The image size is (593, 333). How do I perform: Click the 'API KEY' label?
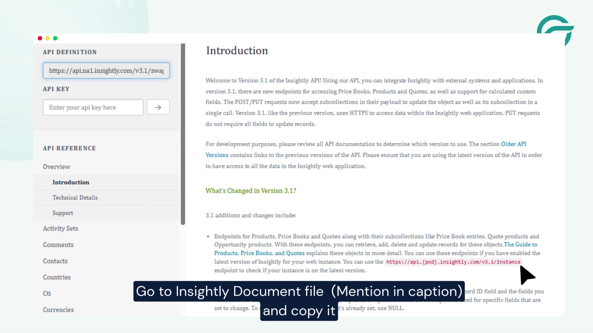56,89
